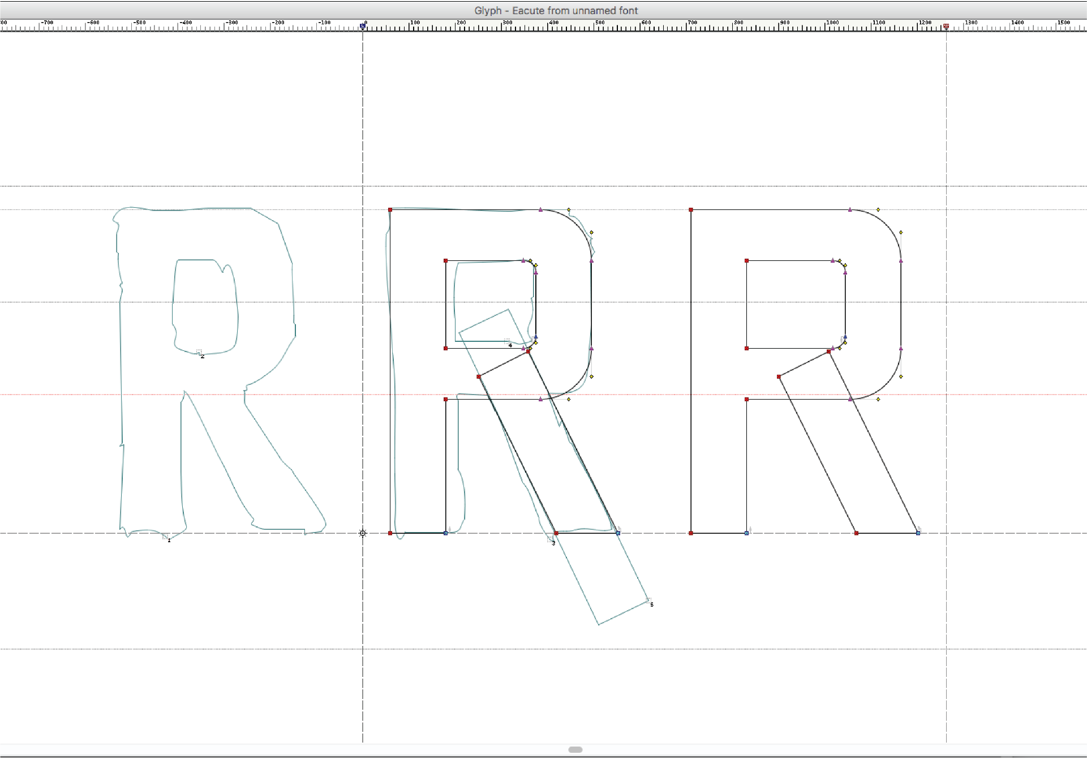Select blue tangent triangle in middle R counter
1087x759 pixels.
click(x=536, y=337)
